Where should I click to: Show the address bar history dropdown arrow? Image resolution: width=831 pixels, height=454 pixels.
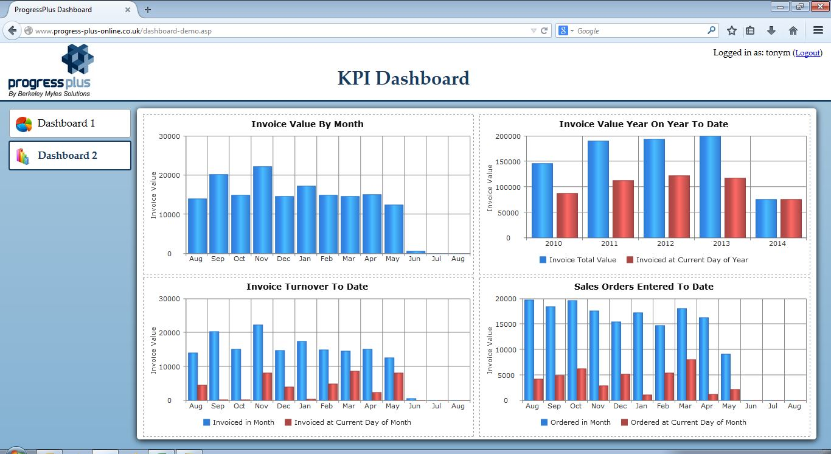(534, 30)
